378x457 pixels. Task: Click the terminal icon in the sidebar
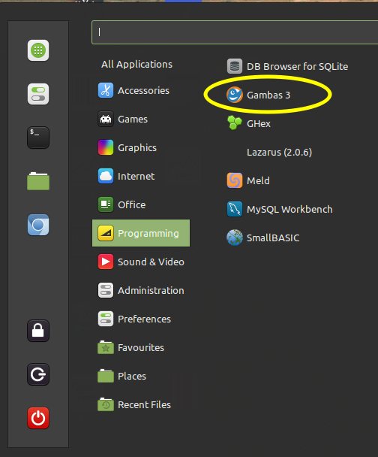38,138
